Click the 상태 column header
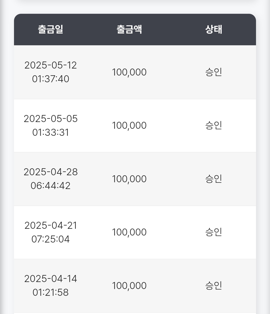The width and height of the screenshot is (270, 314). pyautogui.click(x=214, y=29)
